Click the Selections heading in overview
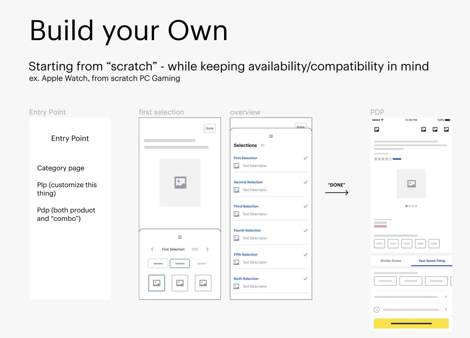 (245, 145)
